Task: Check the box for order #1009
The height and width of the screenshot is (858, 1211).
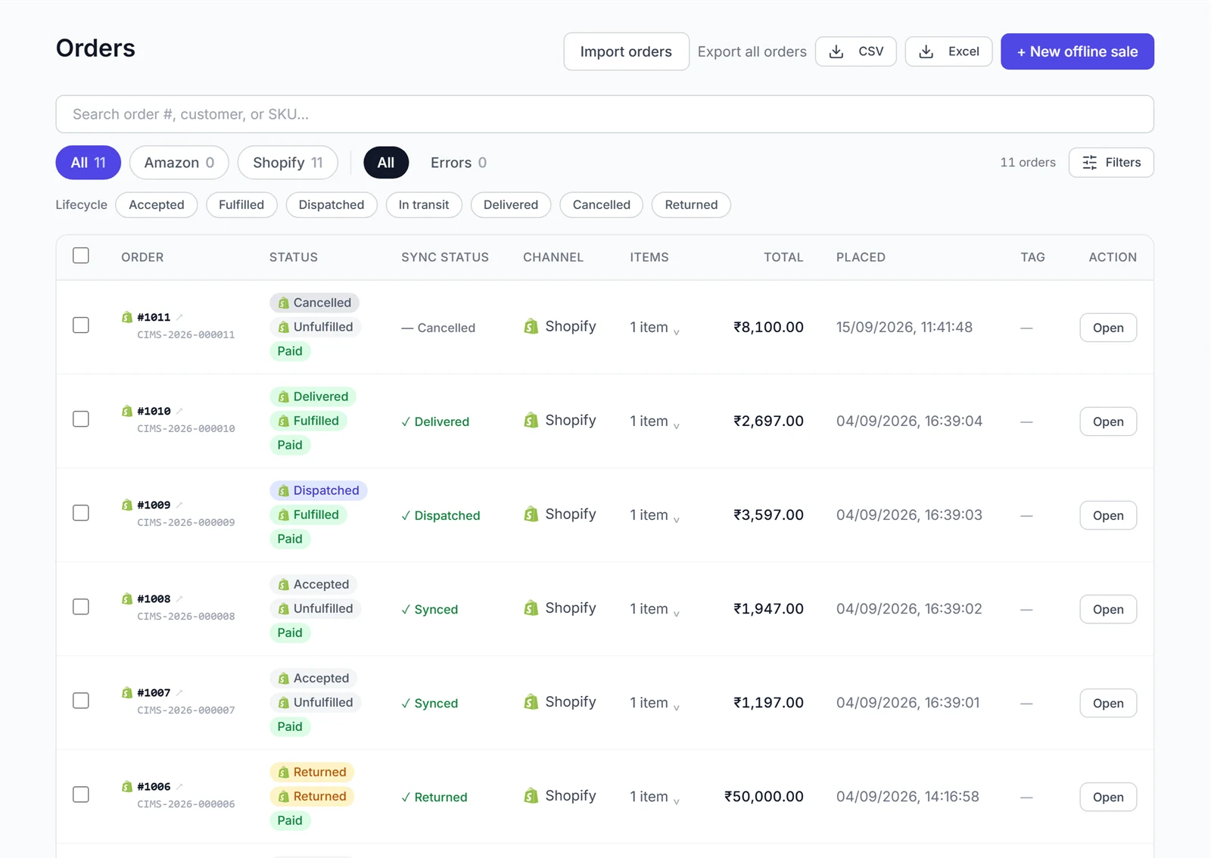Action: [x=81, y=513]
